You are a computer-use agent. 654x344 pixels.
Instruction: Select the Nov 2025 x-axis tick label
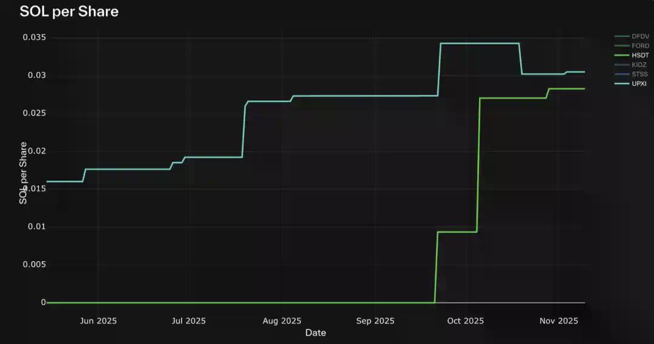coord(559,321)
